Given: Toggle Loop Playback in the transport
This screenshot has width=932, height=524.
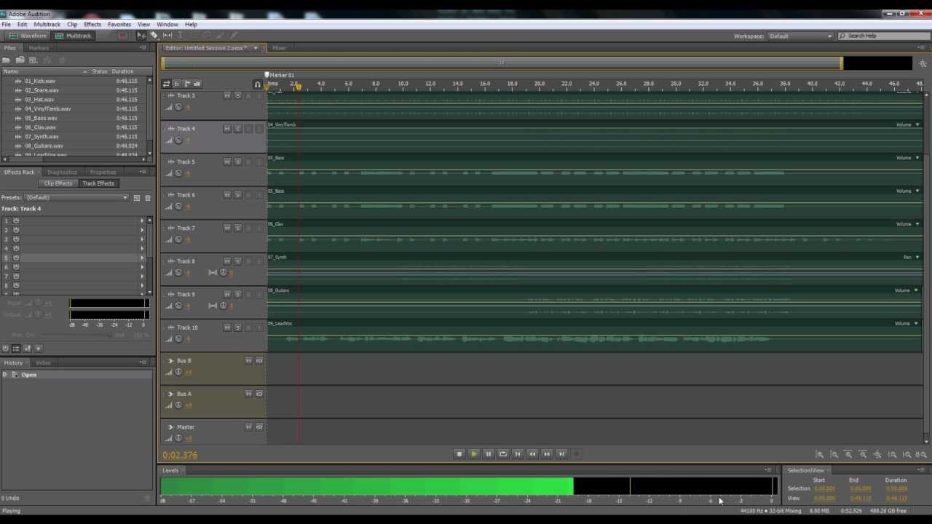Looking at the screenshot, I should pyautogui.click(x=503, y=453).
